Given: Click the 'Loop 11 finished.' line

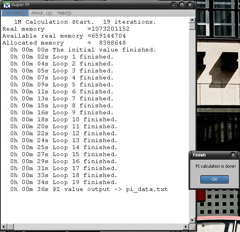Looking at the screenshot, I should [x=64, y=126].
